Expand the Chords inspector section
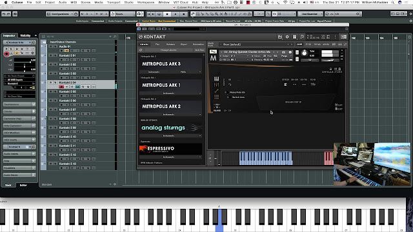Screen dimensions: 413x232 [19, 111]
